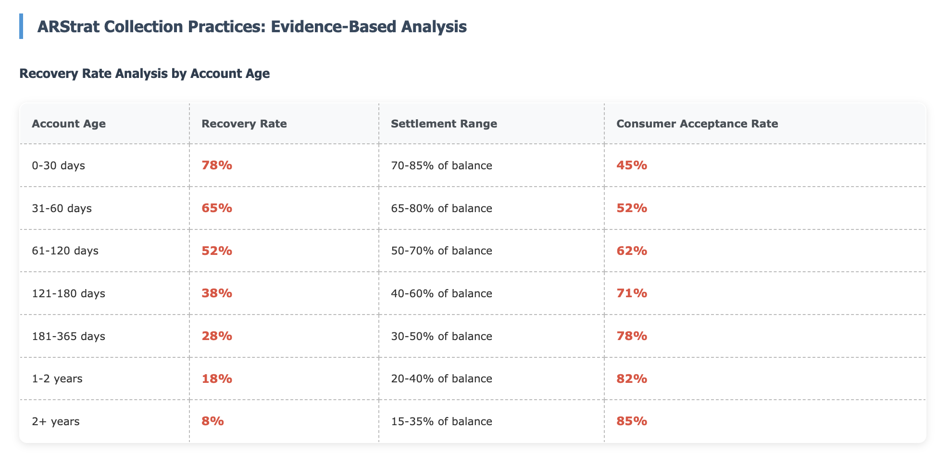Image resolution: width=949 pixels, height=455 pixels.
Task: Click the 28% recovery rate value
Action: 217,336
